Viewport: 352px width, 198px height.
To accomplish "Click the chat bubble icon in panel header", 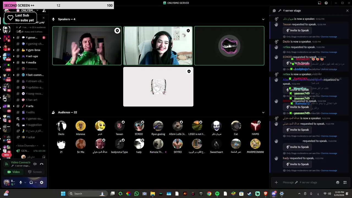I will (x=274, y=10).
